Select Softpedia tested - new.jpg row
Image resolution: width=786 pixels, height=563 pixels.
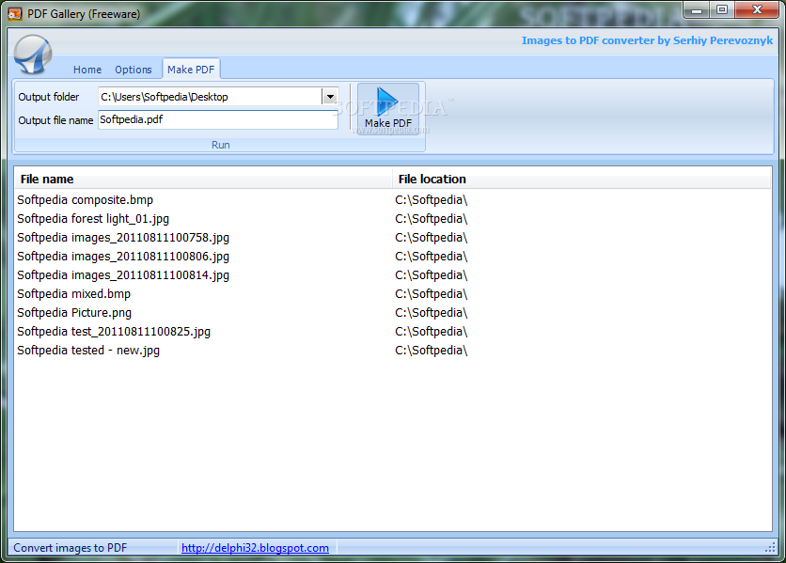[x=392, y=351]
